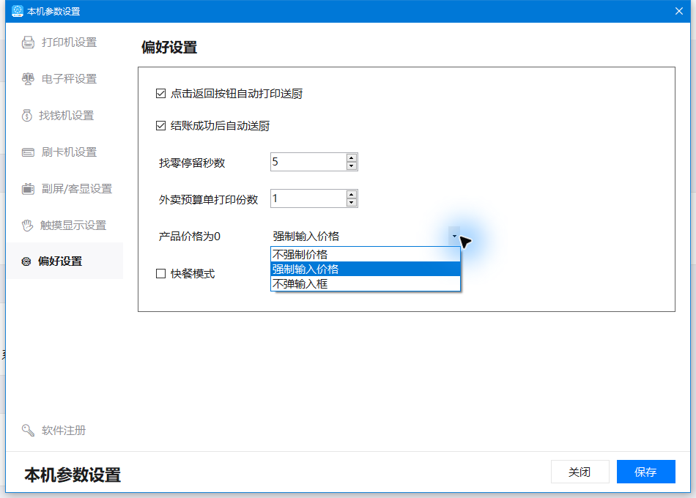Click the 找零停留秒数 label

point(192,163)
